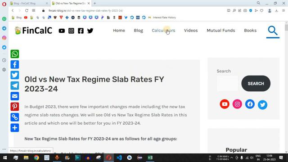Launch Google Chrome from the taskbar
The image size is (288, 162).
tap(36, 158)
